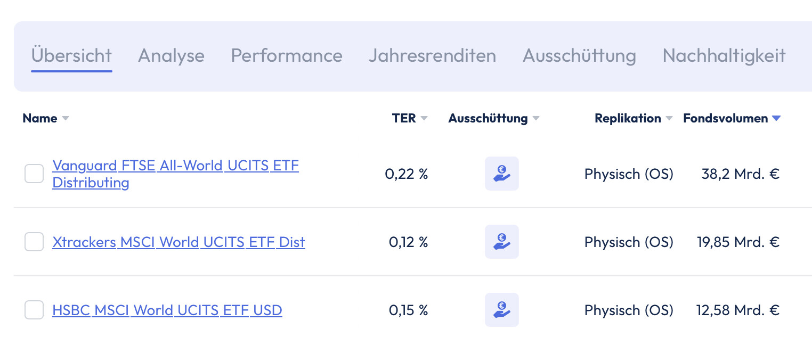
Task: Check the HSBC MSCI World ETF row
Action: pos(34,310)
